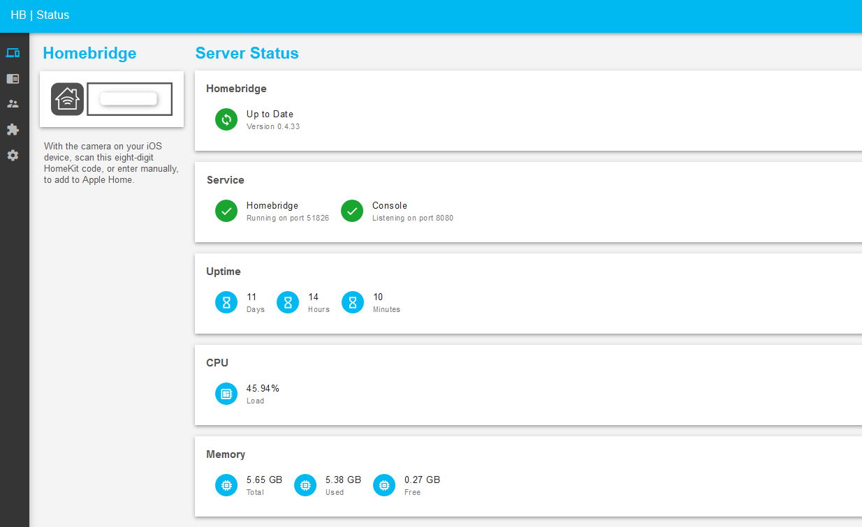Open the Users sidebar icon
Image resolution: width=862 pixels, height=527 pixels.
point(13,104)
